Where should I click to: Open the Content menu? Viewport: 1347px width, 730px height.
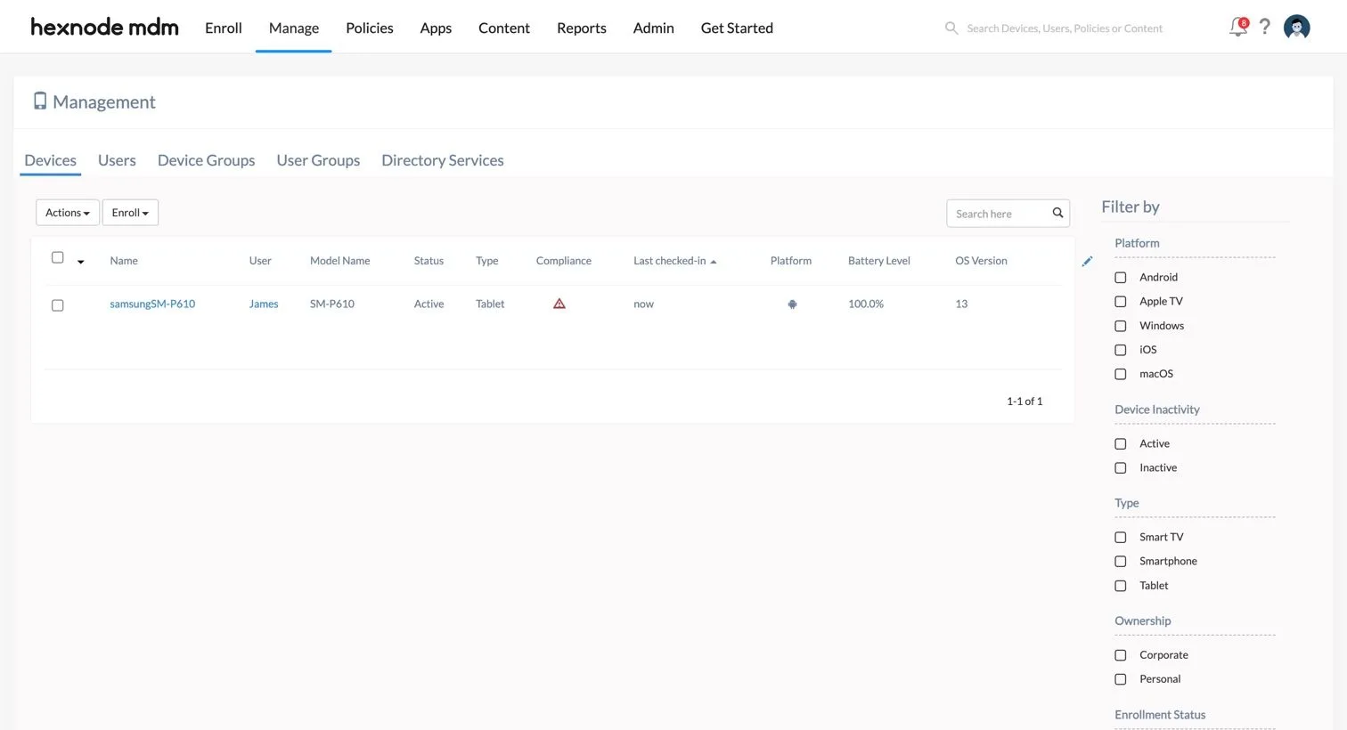[504, 28]
